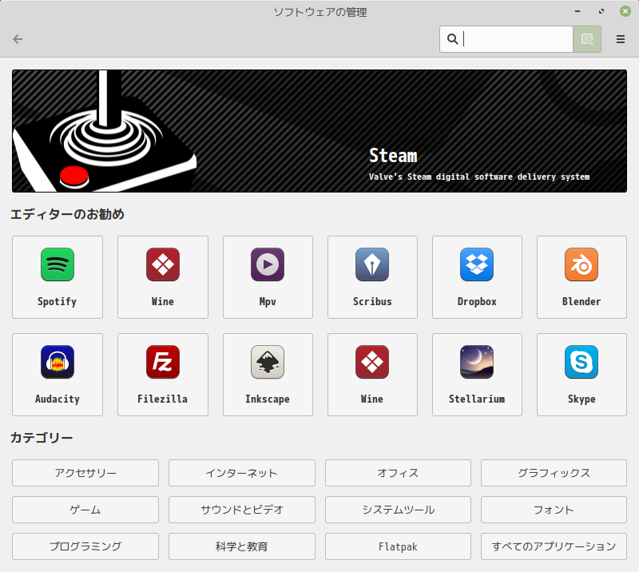This screenshot has height=572, width=639.
Task: Select the サウンドとビデオ category
Action: coord(242,510)
